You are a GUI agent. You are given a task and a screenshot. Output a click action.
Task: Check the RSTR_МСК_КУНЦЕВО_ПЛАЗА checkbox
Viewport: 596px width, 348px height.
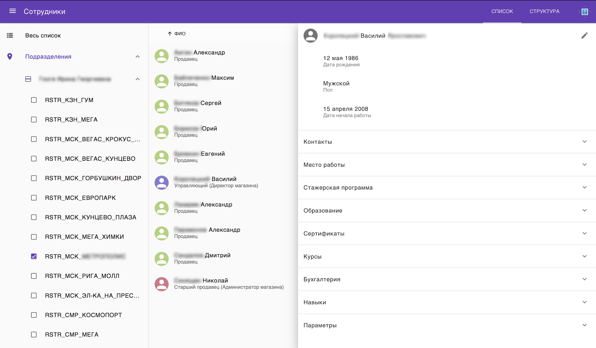pyautogui.click(x=34, y=217)
